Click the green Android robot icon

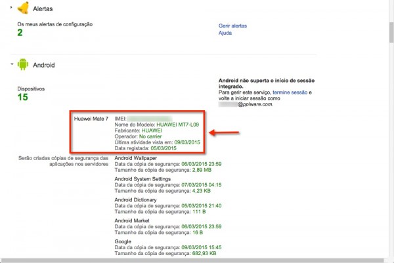coord(23,64)
